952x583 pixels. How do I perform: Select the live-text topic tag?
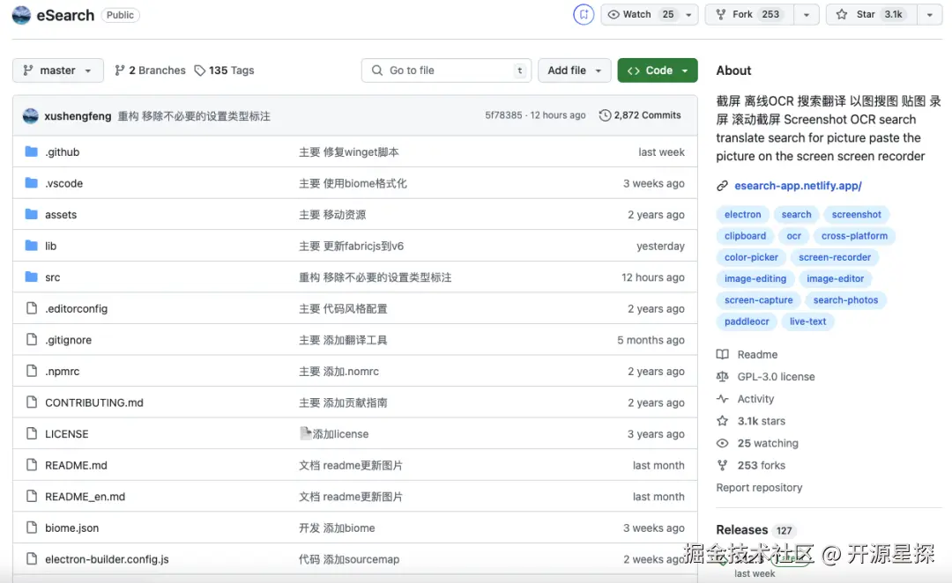click(807, 321)
